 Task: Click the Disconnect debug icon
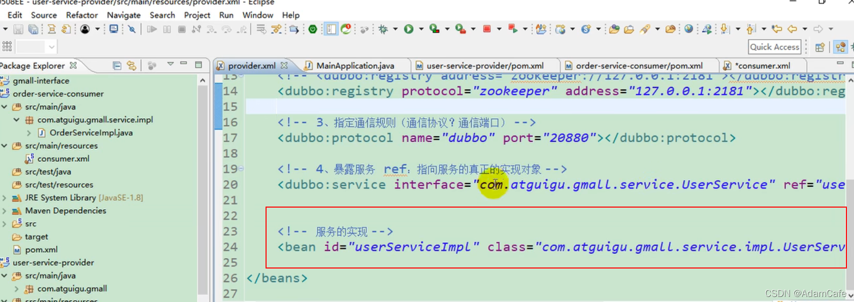pyautogui.click(x=196, y=29)
